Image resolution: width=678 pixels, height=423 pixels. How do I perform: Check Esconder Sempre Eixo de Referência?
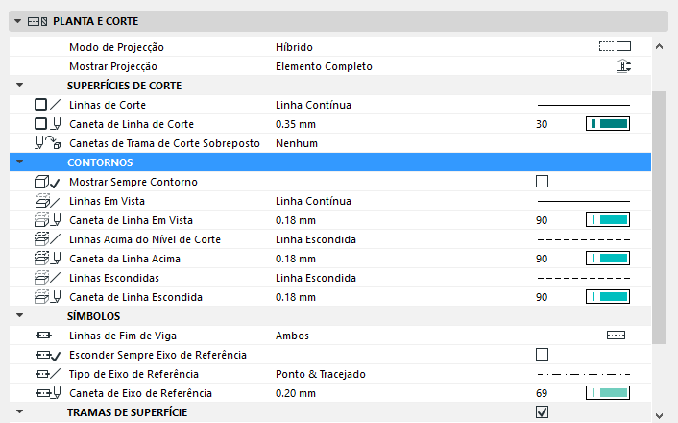click(542, 355)
